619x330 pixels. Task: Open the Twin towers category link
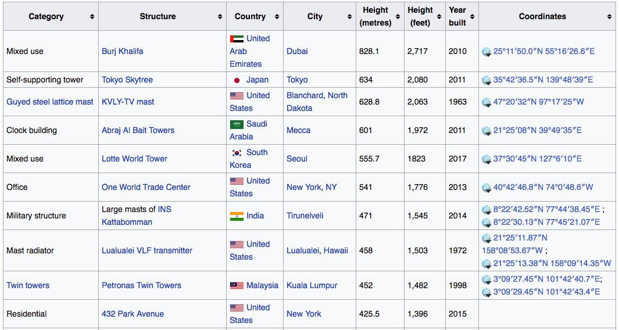pyautogui.click(x=28, y=285)
